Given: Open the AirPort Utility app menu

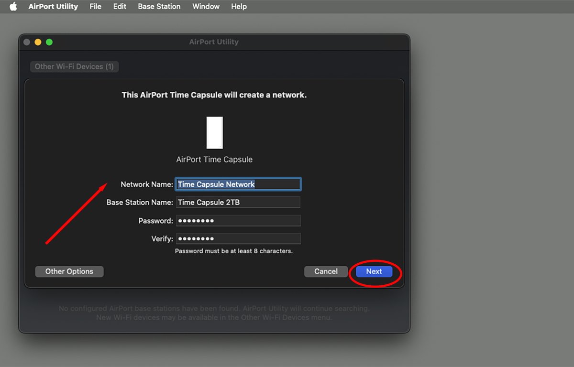Looking at the screenshot, I should pos(53,7).
